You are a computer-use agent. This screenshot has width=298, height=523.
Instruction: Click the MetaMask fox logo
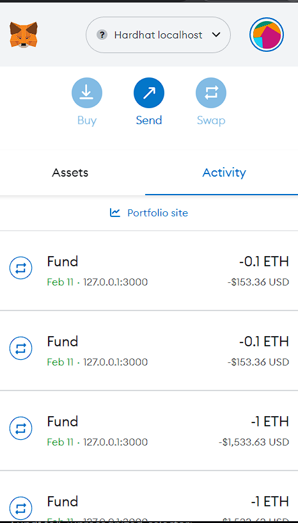pyautogui.click(x=23, y=35)
